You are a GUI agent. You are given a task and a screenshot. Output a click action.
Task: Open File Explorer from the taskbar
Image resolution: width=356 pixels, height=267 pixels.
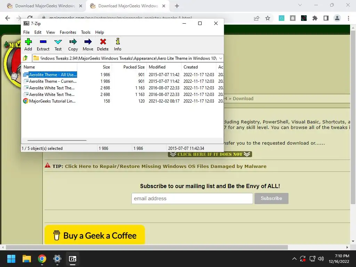(26, 259)
